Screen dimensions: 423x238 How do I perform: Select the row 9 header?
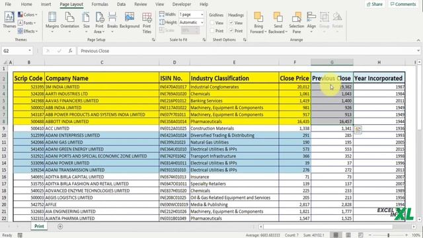click(4, 128)
